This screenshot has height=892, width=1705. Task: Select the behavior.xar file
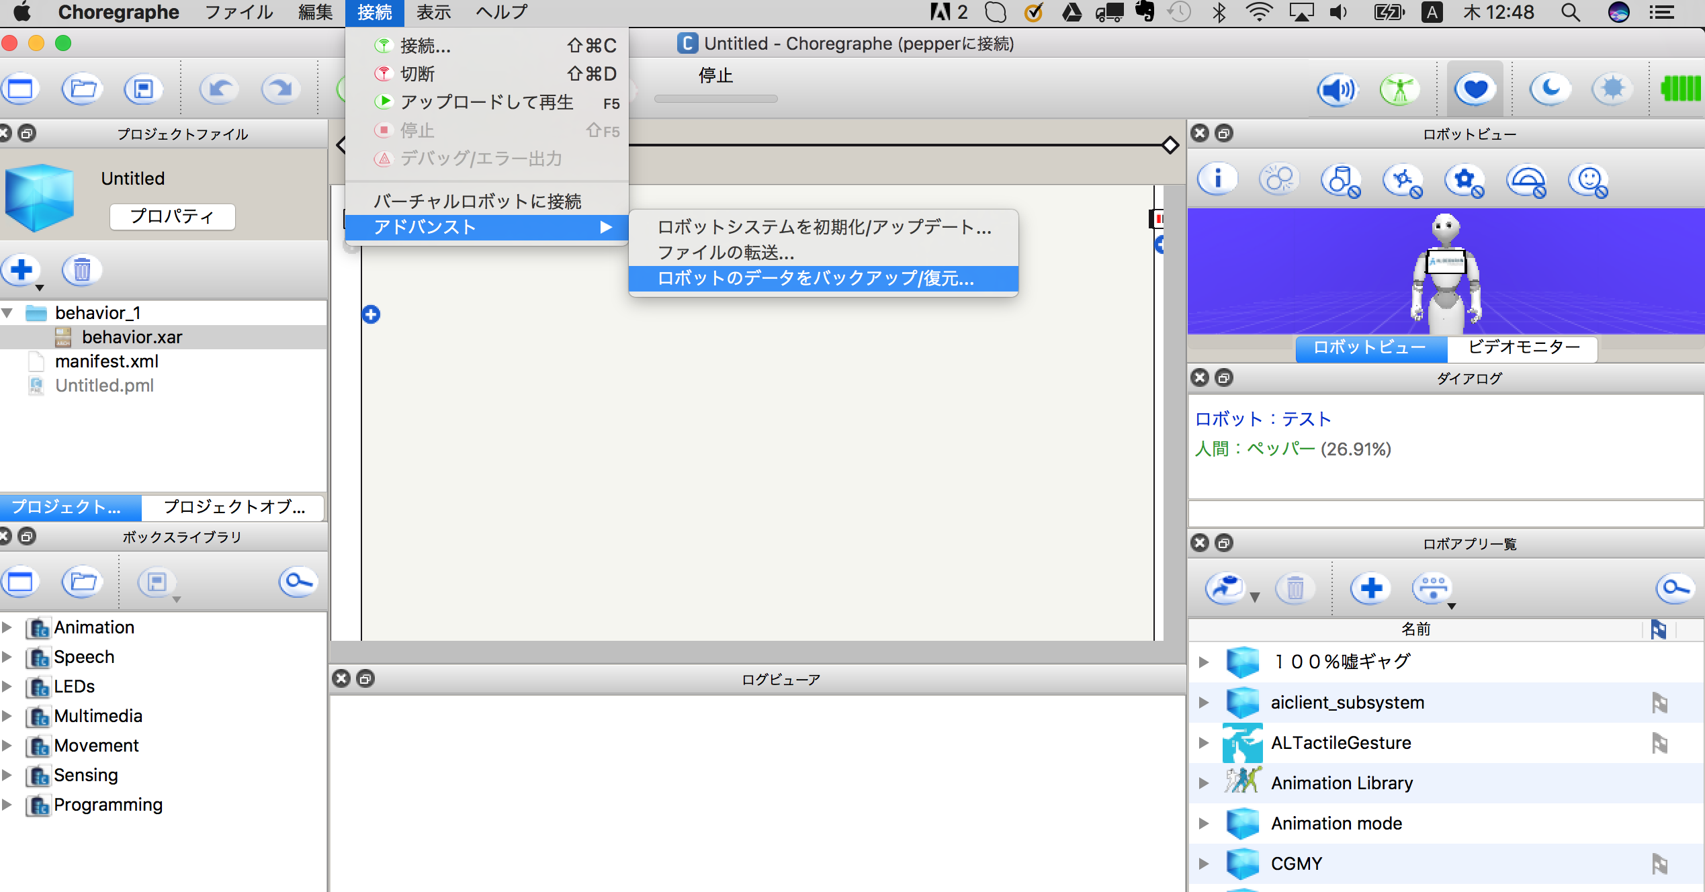[163, 337]
